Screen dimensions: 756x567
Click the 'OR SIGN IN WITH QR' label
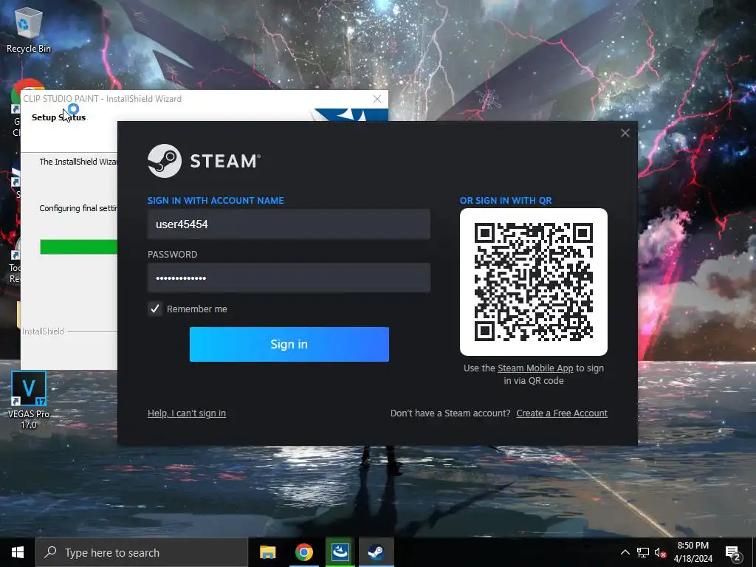click(506, 201)
